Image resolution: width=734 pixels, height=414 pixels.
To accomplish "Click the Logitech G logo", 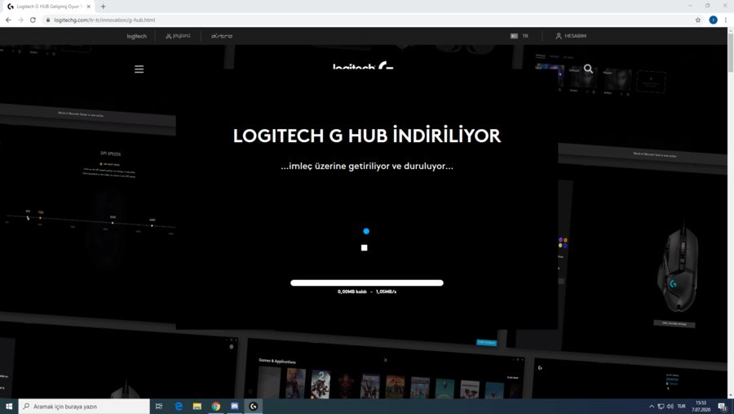I will (363, 67).
